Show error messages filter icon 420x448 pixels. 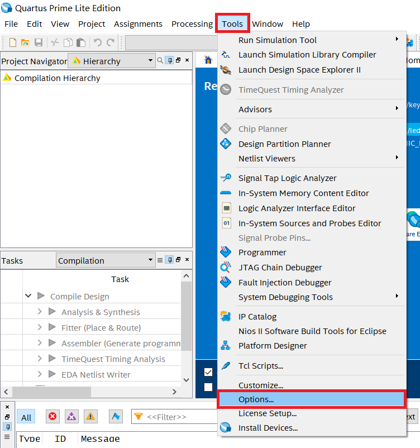(52, 416)
